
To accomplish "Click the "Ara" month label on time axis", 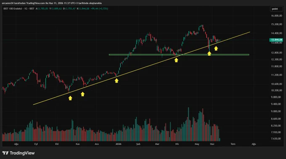I will click(97, 144).
